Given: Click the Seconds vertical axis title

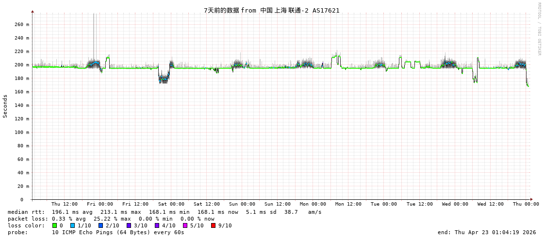Looking at the screenshot, I should tap(5, 106).
